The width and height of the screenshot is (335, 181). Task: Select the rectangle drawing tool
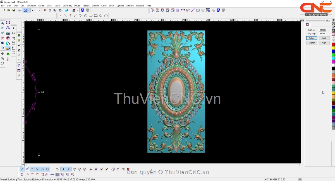96,16
